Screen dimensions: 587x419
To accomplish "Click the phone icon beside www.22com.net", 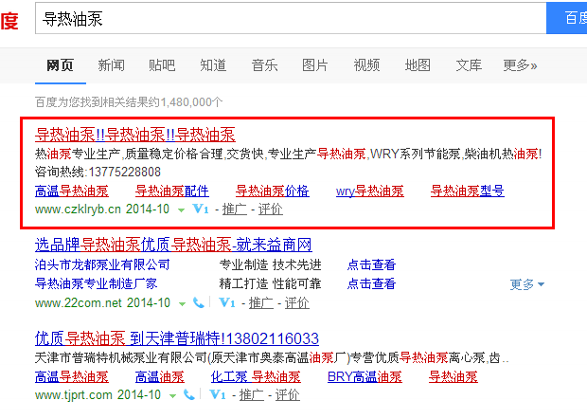I will tap(199, 302).
